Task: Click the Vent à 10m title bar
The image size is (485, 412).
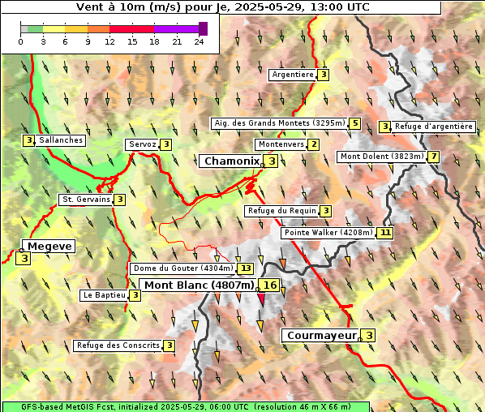Action: pyautogui.click(x=221, y=7)
